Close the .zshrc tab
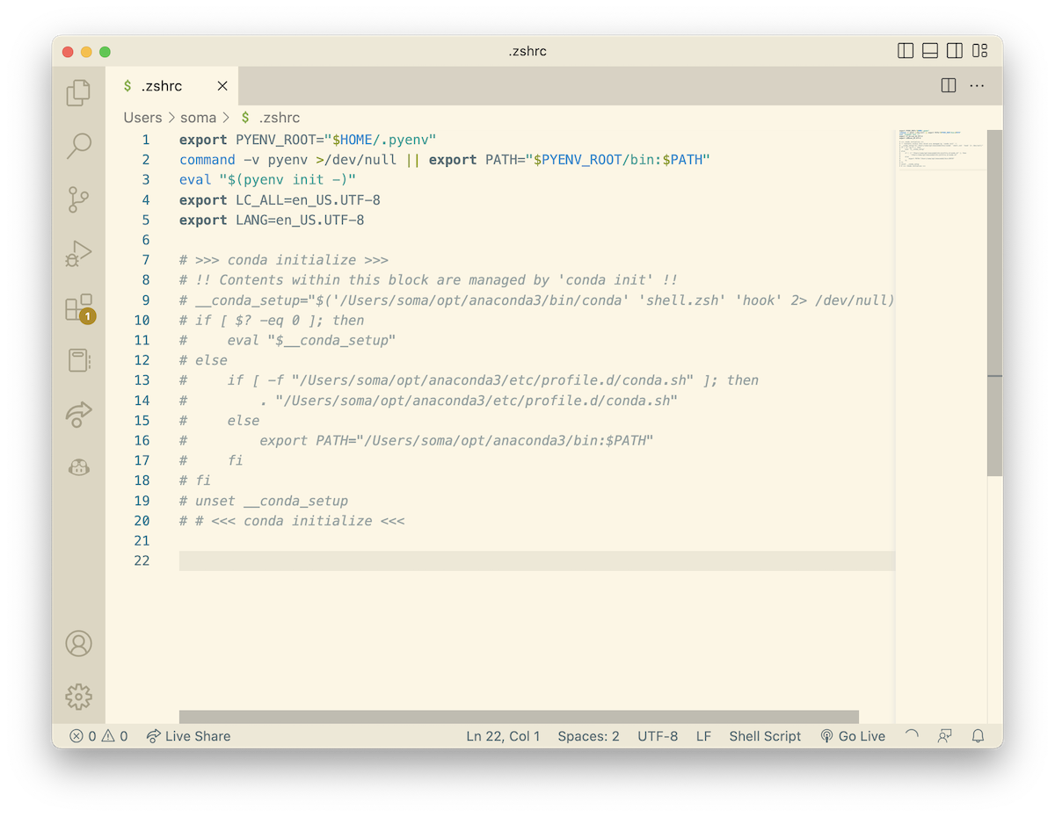The image size is (1055, 817). 222,86
